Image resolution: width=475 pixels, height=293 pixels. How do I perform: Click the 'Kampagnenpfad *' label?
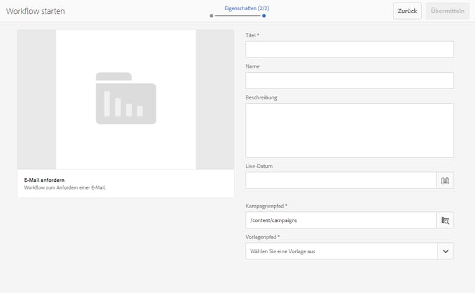[266, 206]
